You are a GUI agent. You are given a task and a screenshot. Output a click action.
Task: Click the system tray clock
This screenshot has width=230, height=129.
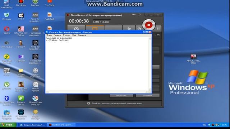pyautogui.click(x=225, y=125)
